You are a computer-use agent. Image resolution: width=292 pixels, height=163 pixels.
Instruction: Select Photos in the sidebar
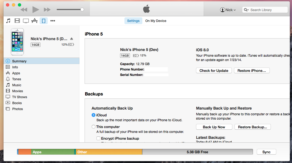pyautogui.click(x=41, y=109)
